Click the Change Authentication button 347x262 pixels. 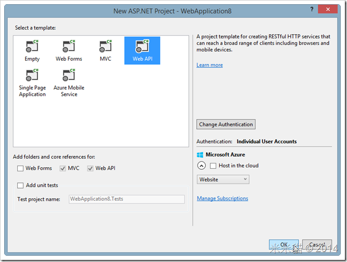[x=226, y=125]
